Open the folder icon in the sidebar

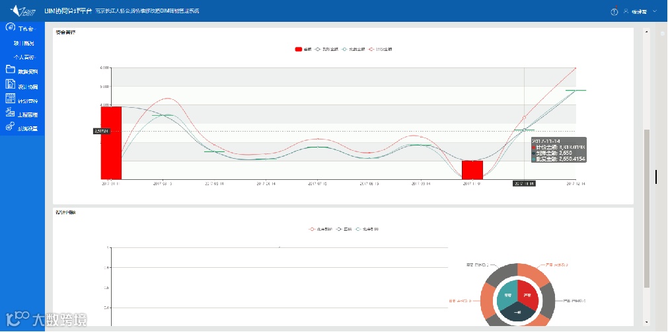tap(11, 69)
